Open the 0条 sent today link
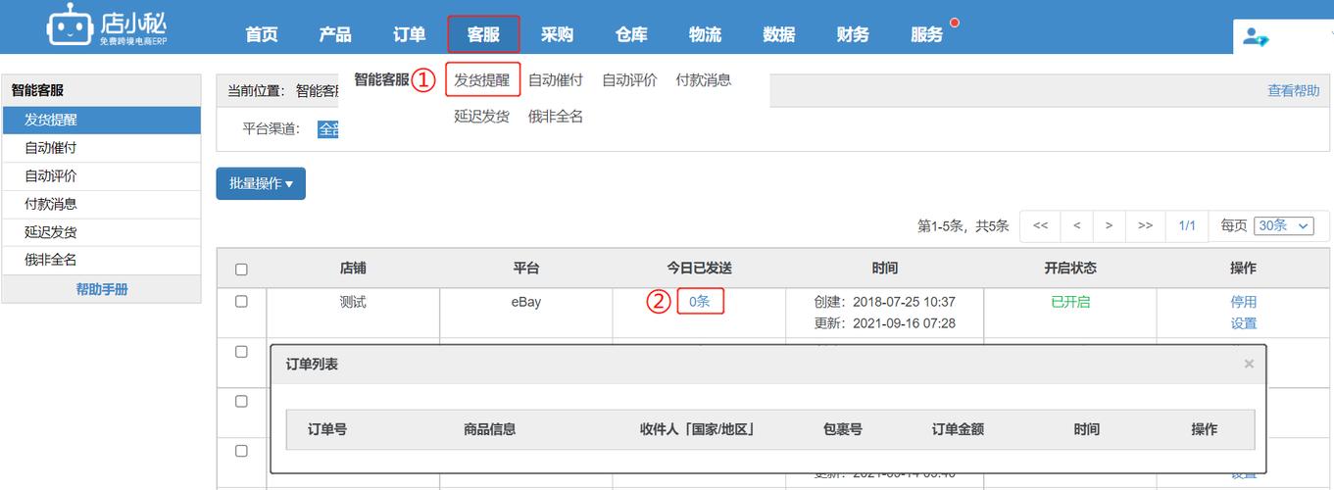The height and width of the screenshot is (490, 1334). tap(700, 302)
